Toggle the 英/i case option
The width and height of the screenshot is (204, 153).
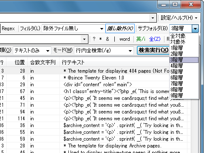tap(141, 39)
